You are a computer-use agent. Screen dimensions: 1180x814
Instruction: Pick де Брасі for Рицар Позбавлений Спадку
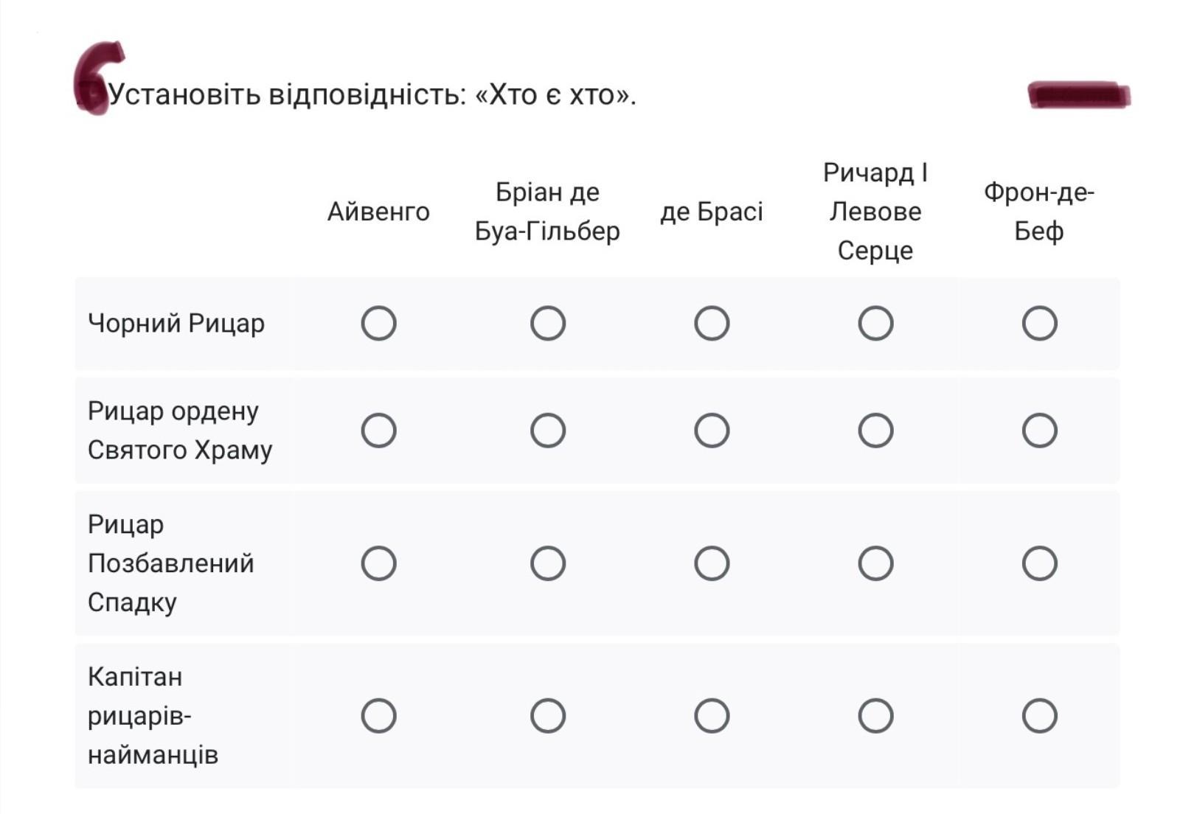tap(712, 563)
